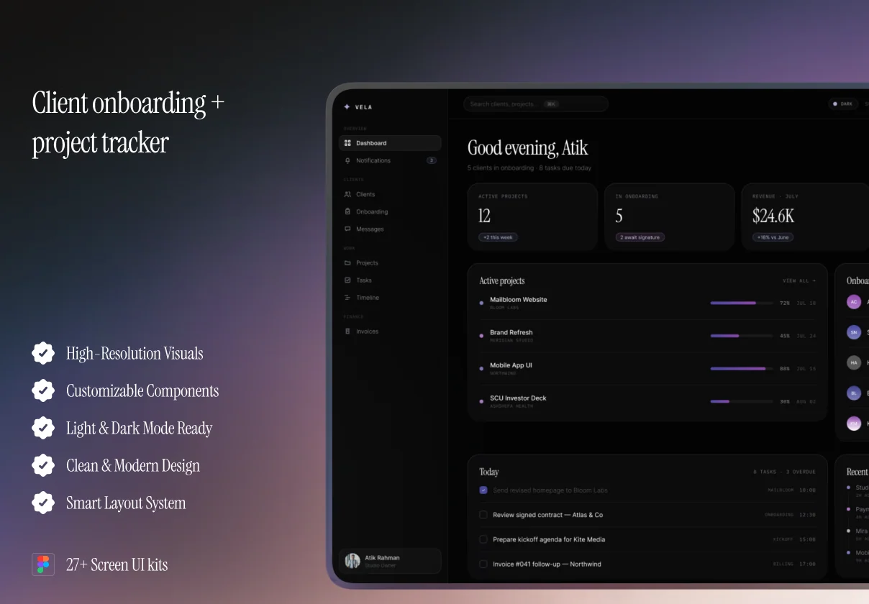The width and height of the screenshot is (869, 604).
Task: Click the Dashboard grid icon in sidebar
Action: pyautogui.click(x=347, y=143)
